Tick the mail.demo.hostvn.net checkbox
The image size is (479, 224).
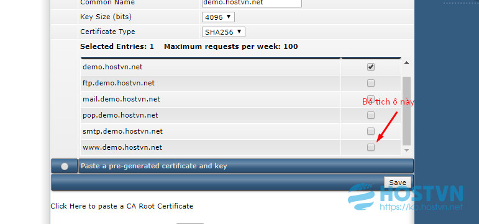point(370,99)
